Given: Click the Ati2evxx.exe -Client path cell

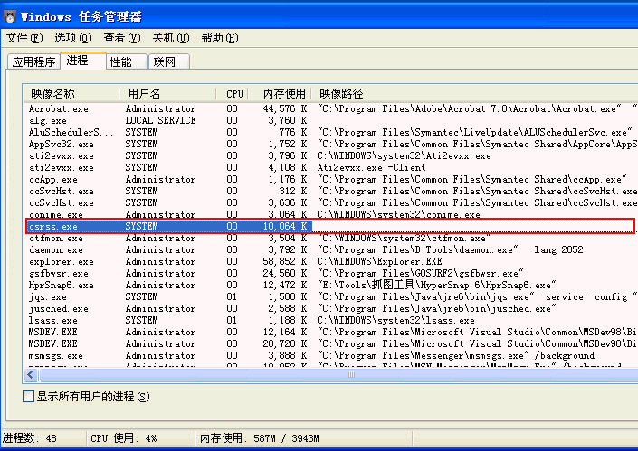Looking at the screenshot, I should point(371,168).
